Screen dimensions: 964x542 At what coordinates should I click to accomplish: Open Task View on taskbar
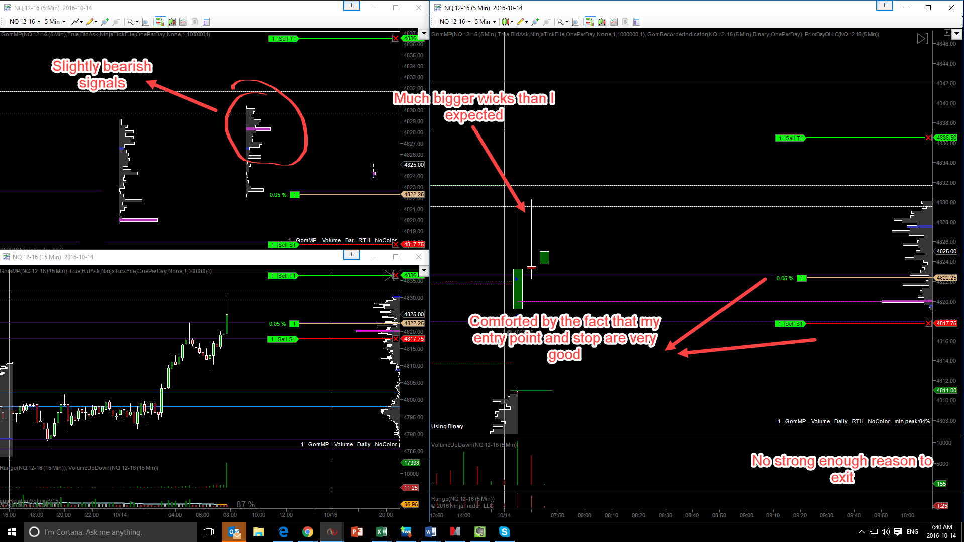pos(209,532)
